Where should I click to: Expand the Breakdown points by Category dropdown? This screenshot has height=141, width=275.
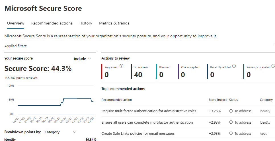click(x=61, y=132)
